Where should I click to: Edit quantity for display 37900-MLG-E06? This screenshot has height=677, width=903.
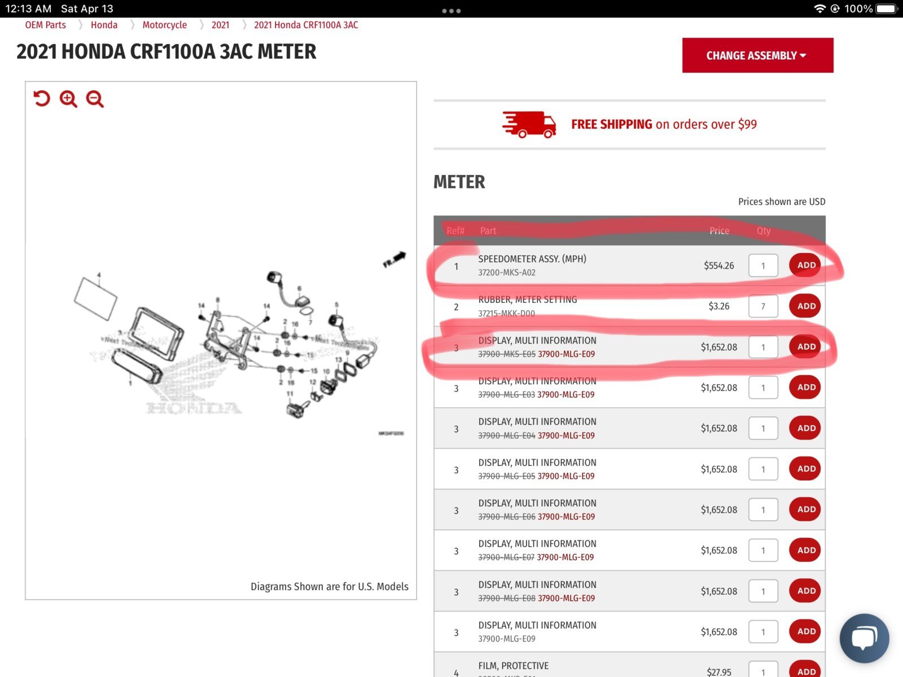coord(763,509)
